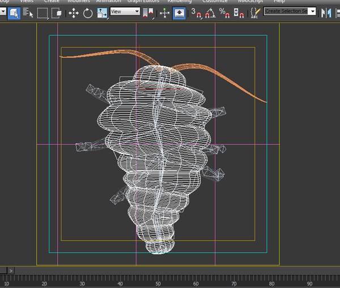Click the Mirror tool icon
340x288 pixels.
point(326,13)
